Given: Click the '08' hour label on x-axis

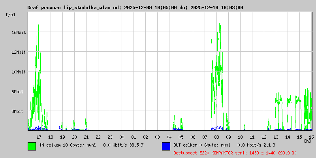Looking at the screenshot, I should click(x=216, y=137).
